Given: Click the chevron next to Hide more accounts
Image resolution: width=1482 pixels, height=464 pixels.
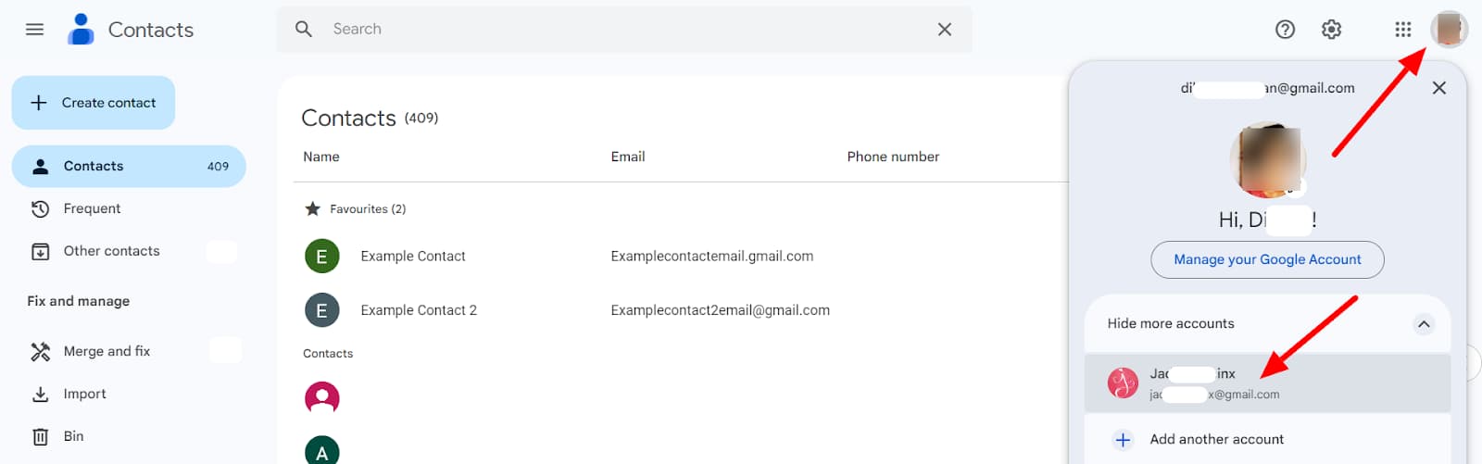Looking at the screenshot, I should (1424, 323).
